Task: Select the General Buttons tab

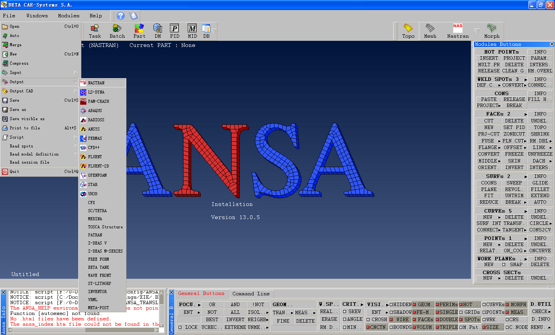Action: coord(201,293)
